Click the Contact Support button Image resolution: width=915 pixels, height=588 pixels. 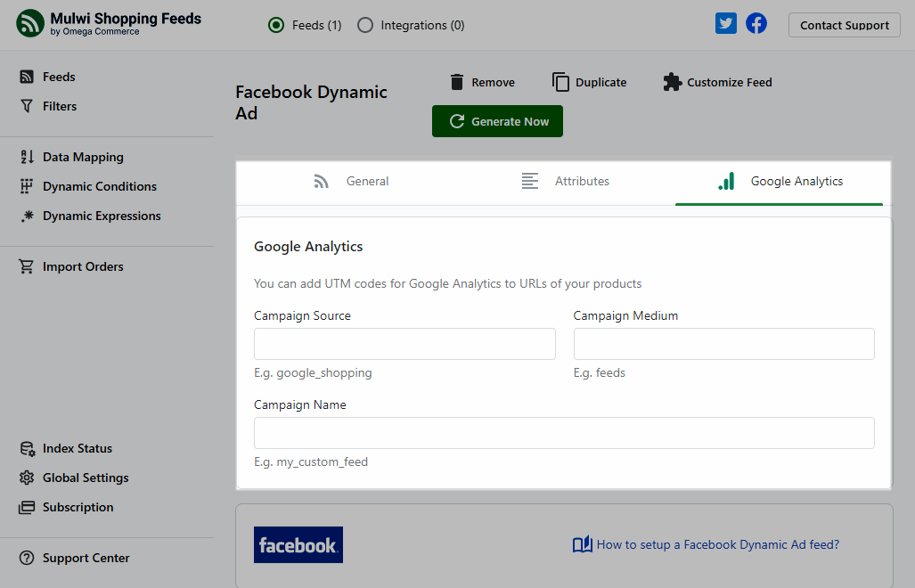(844, 25)
